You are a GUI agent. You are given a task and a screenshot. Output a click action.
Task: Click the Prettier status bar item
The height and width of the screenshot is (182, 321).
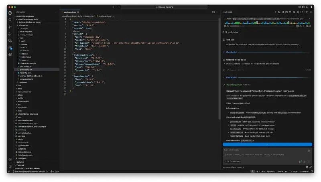304,171
